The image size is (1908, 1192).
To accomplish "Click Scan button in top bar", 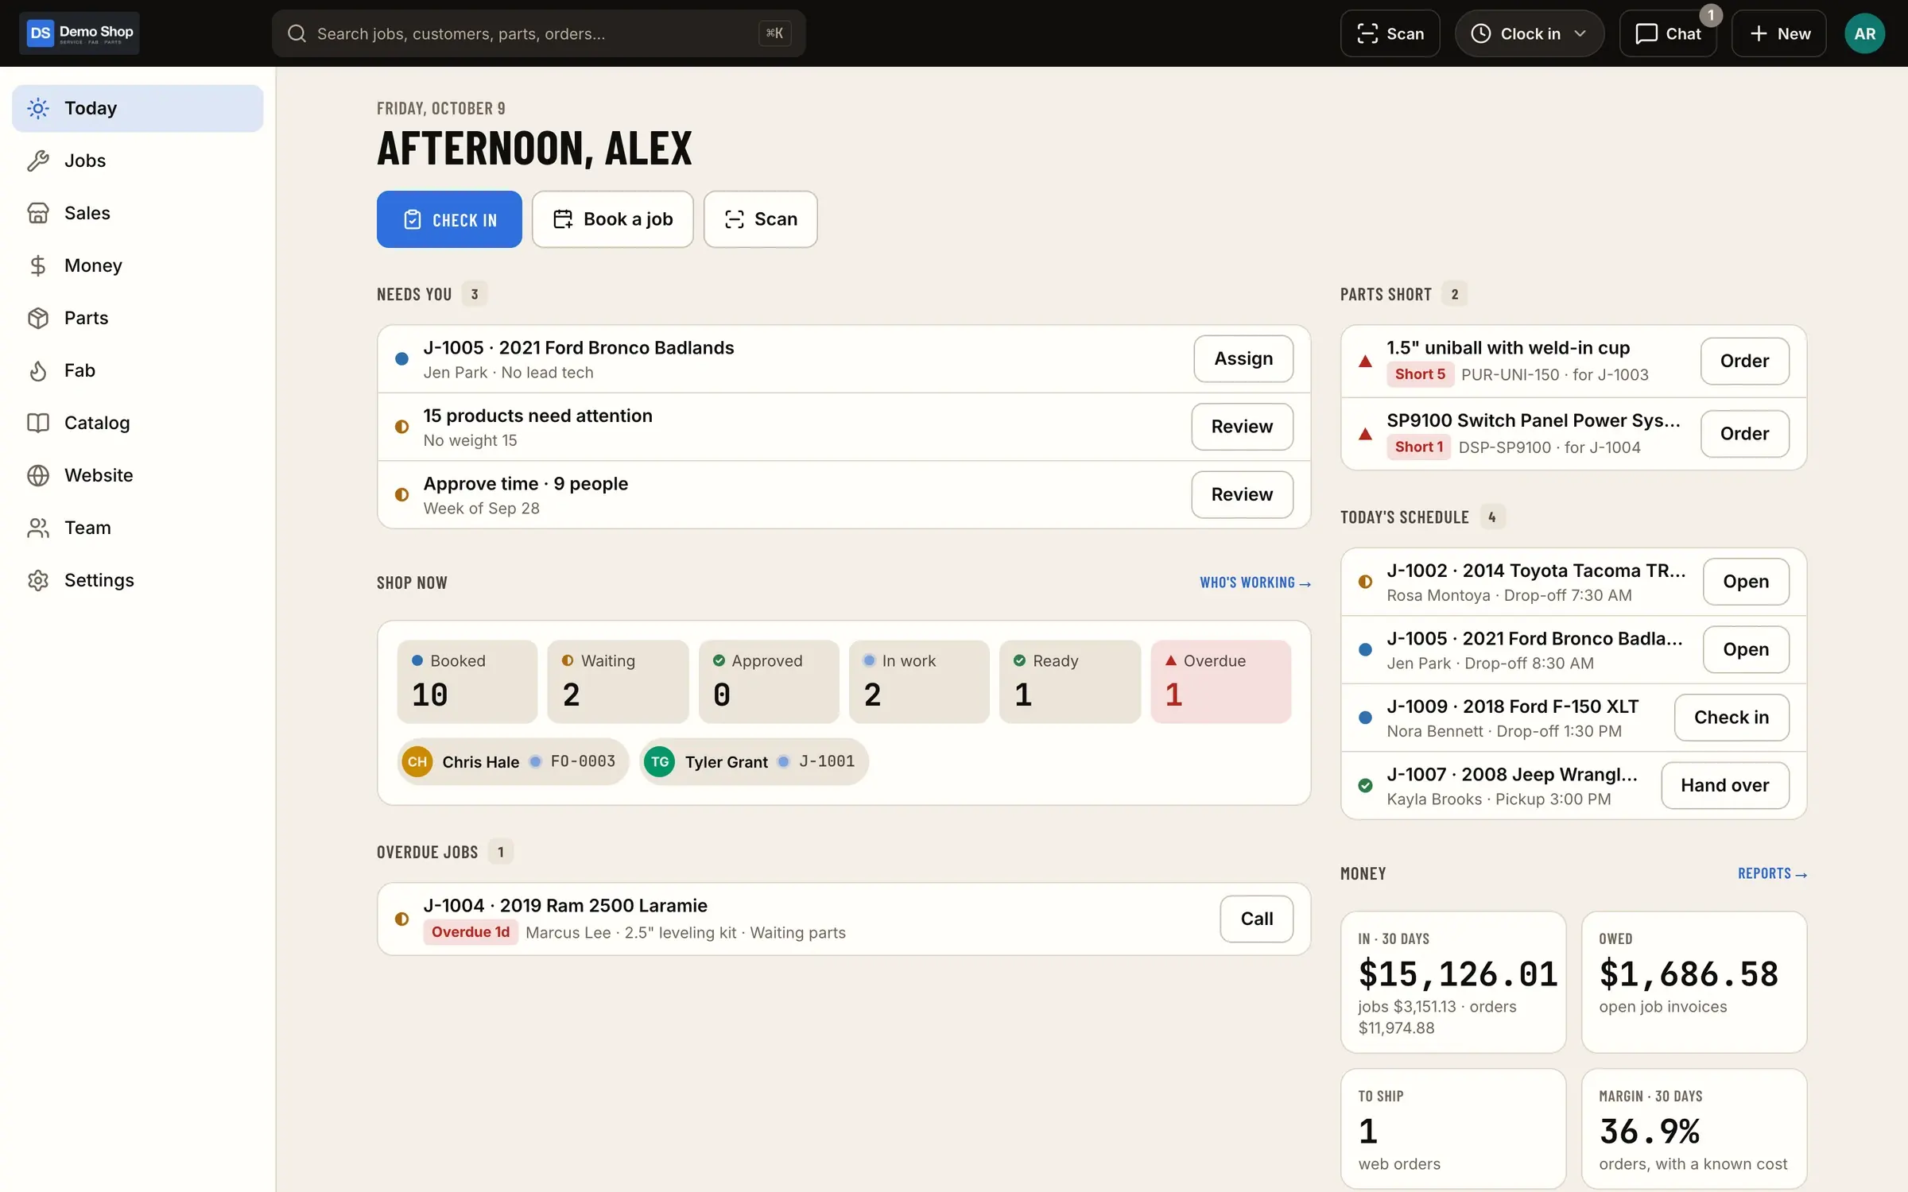I will pos(1390,33).
